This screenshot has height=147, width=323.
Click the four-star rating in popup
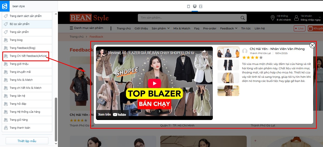click(252, 58)
